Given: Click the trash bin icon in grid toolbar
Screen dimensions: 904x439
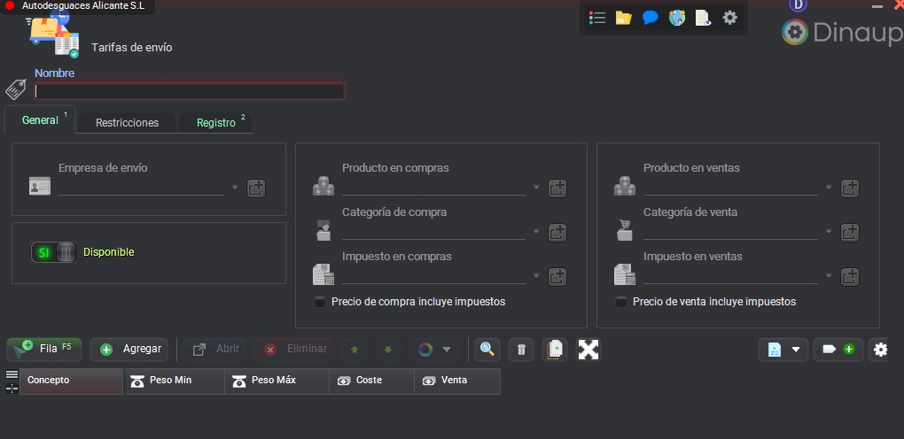Looking at the screenshot, I should tap(521, 350).
